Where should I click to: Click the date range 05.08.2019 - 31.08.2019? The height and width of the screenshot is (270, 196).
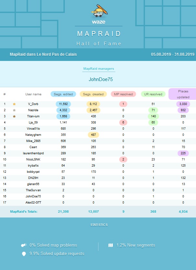(x=173, y=54)
